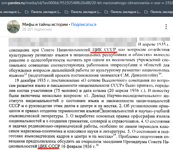The image size is (173, 150).
Task: Open the first partly visible bookmarks folder 'ь закладок (...'
Action: point(10,12)
